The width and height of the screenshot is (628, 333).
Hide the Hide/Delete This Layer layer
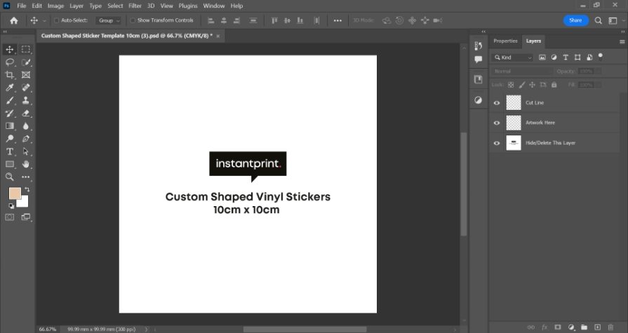coord(497,143)
